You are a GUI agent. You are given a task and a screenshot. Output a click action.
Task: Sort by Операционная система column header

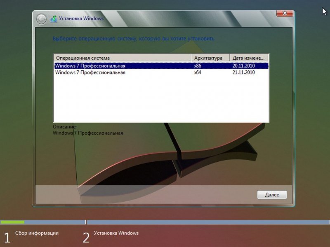[x=123, y=58]
